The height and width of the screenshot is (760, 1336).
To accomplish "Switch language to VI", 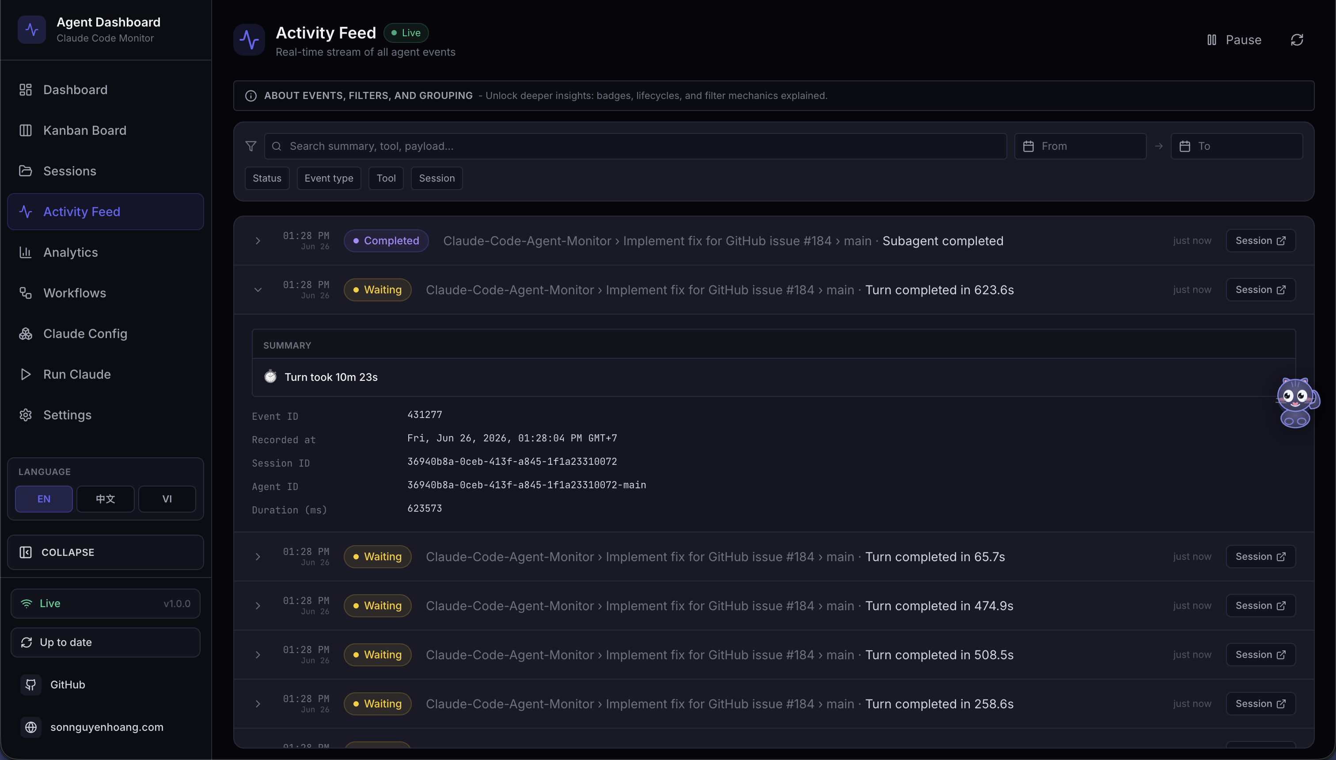I will (x=167, y=499).
